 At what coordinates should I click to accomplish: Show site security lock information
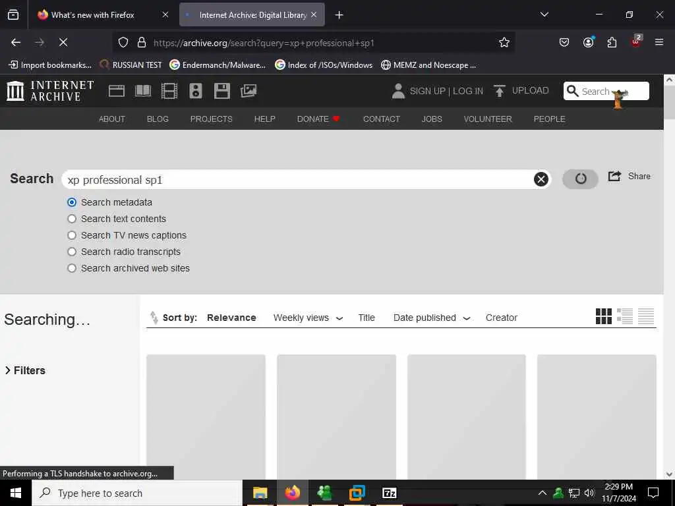141,42
